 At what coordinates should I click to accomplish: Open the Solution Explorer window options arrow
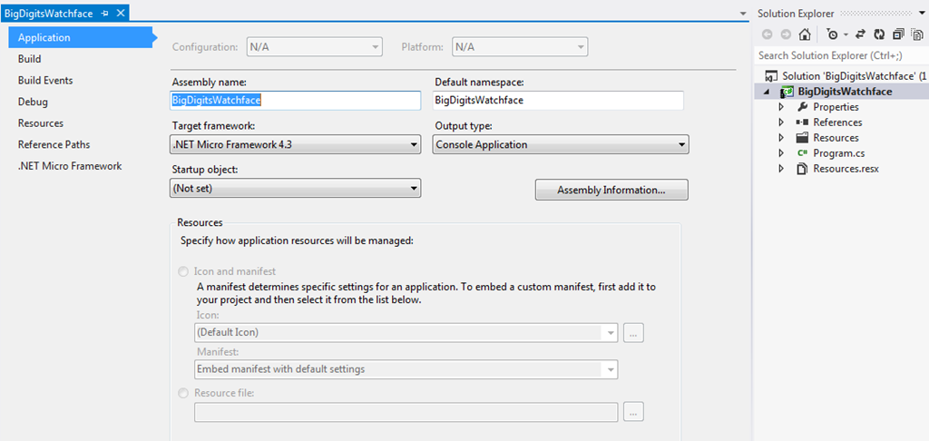tap(920, 13)
